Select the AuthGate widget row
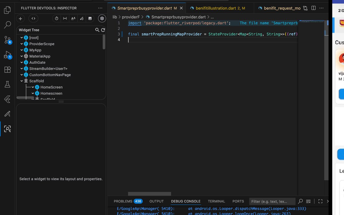The height and width of the screenshot is (215, 344). [37, 62]
